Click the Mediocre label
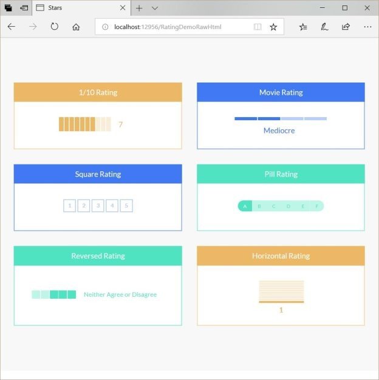The image size is (379, 380). click(279, 131)
